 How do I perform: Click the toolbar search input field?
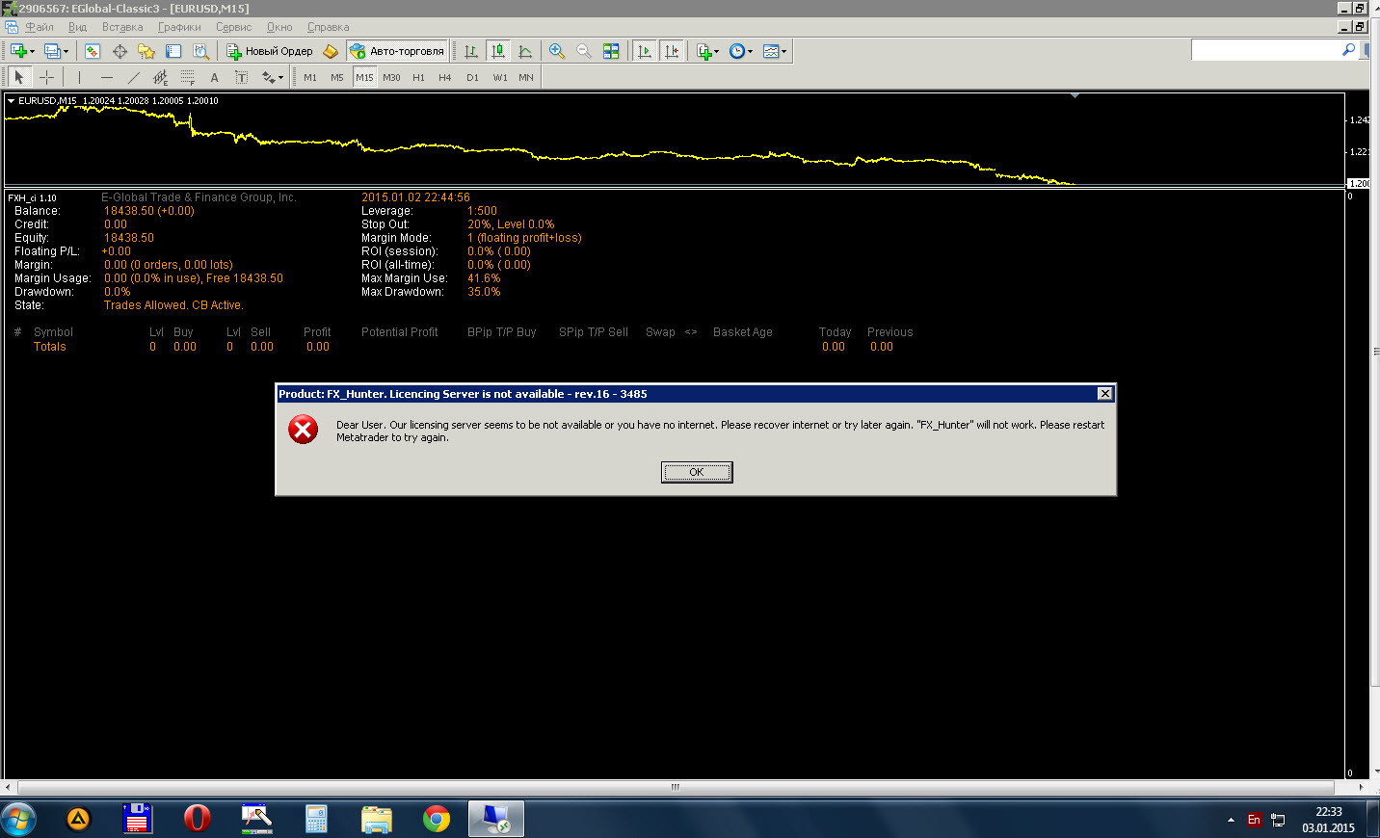click(x=1264, y=50)
